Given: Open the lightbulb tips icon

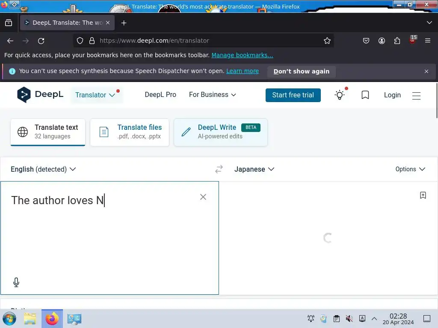Looking at the screenshot, I should [340, 95].
